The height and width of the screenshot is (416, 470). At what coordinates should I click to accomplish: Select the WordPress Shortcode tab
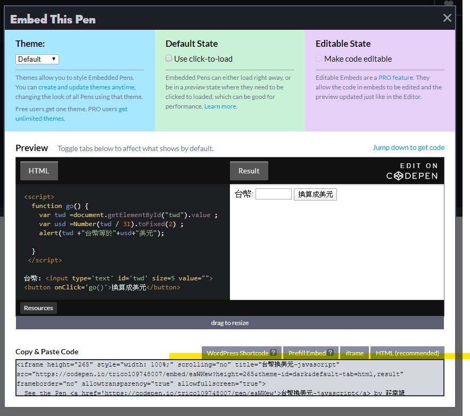click(237, 353)
